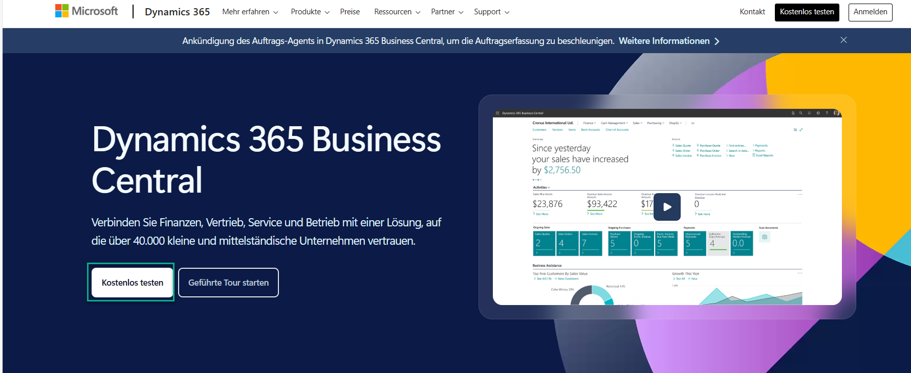Click the Dynamics 365 Business Central heading

click(266, 159)
